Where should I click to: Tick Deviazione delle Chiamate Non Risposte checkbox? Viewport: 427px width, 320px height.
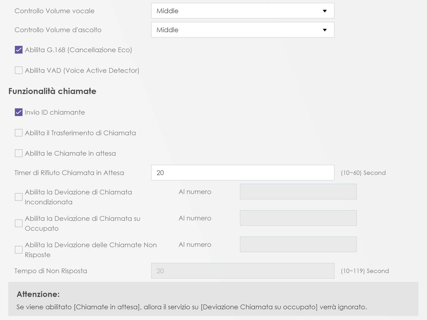click(x=19, y=250)
